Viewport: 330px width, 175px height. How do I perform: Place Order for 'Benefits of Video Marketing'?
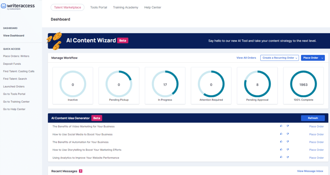tap(316, 127)
